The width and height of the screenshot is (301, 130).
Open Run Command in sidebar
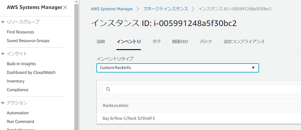[20, 121]
